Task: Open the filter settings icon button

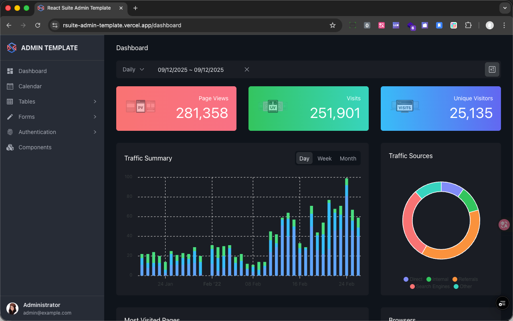Action: 492,69
